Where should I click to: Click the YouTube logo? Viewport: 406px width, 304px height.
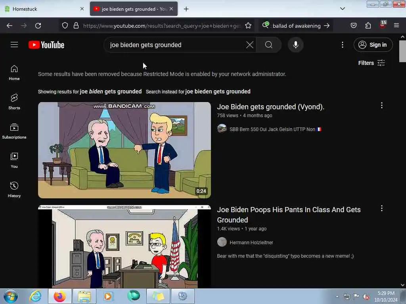46,45
